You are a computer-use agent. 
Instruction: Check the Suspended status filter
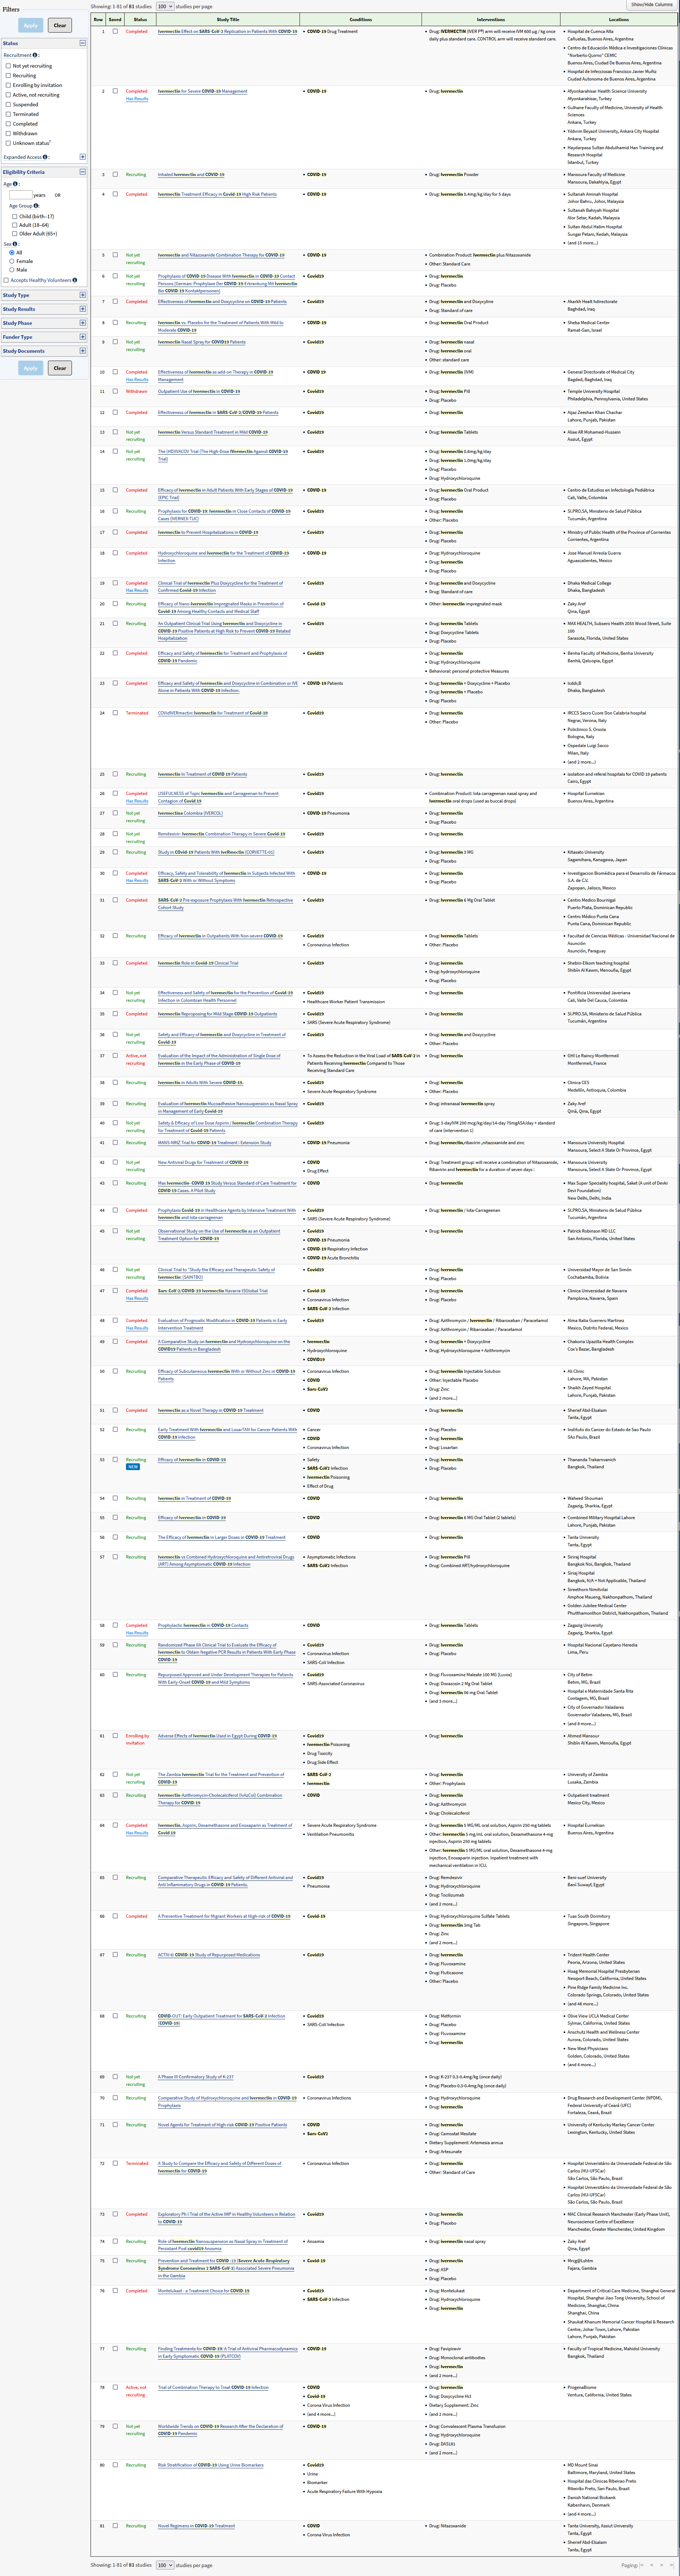(8, 104)
